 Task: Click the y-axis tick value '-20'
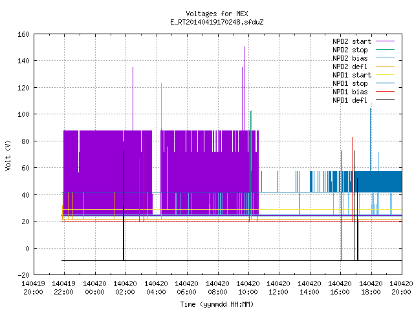coord(23,275)
